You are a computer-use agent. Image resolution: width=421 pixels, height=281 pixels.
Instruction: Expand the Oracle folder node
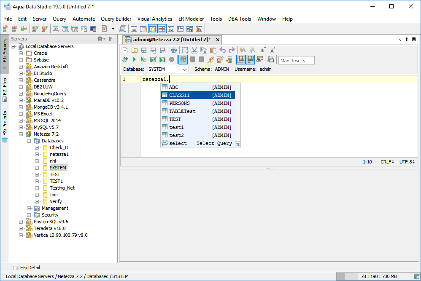point(21,53)
